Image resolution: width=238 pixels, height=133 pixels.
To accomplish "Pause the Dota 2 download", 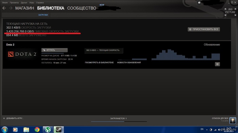I will [217, 64].
